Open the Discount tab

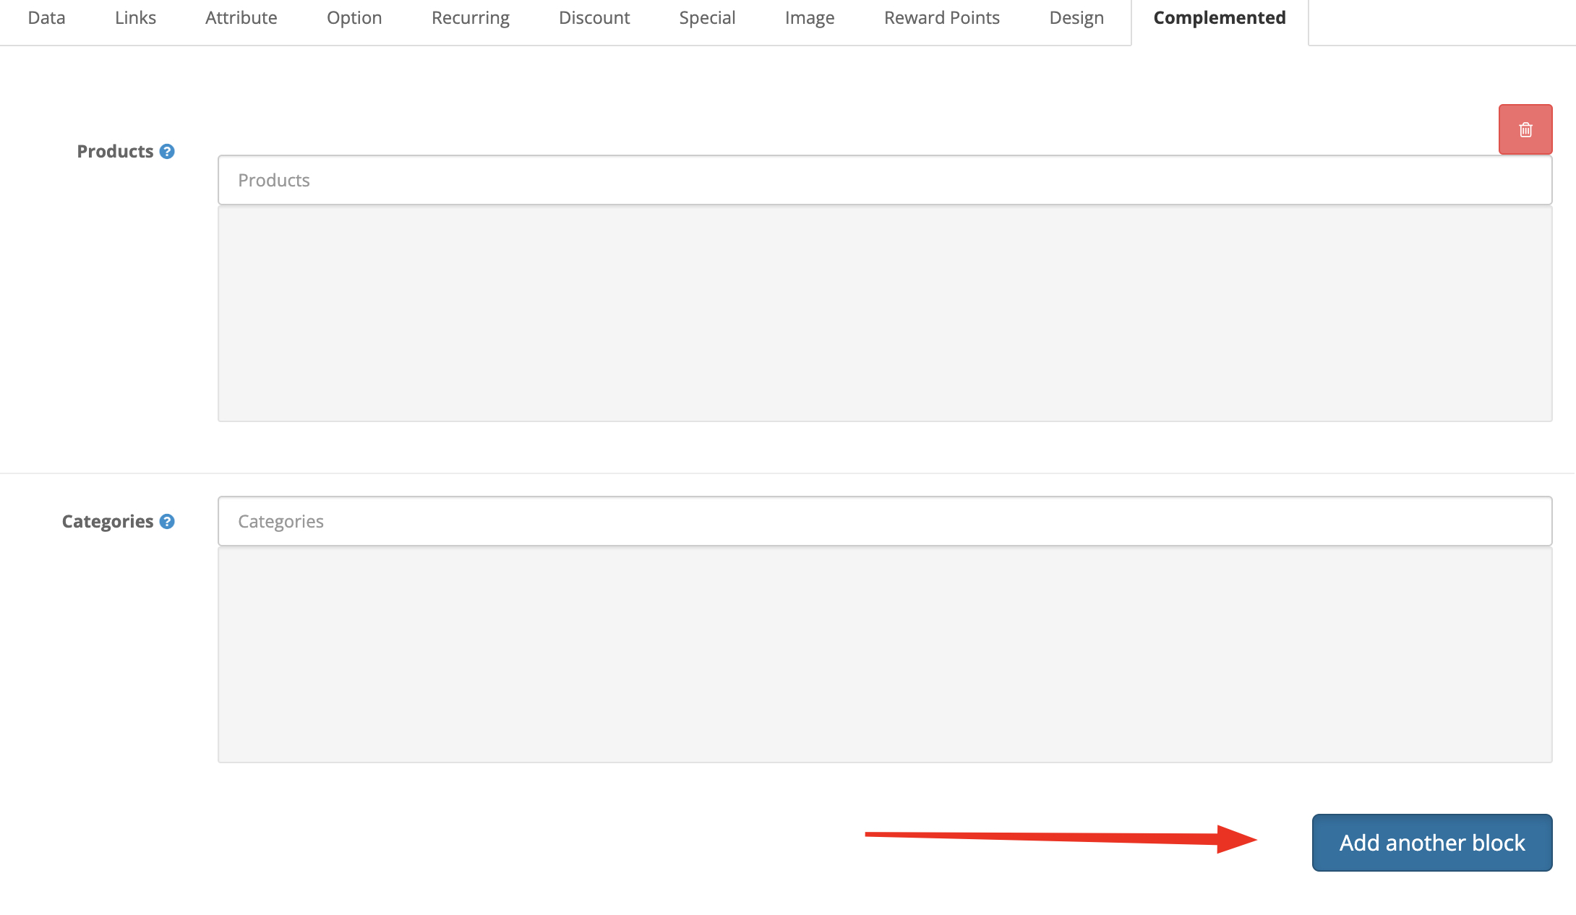click(594, 17)
